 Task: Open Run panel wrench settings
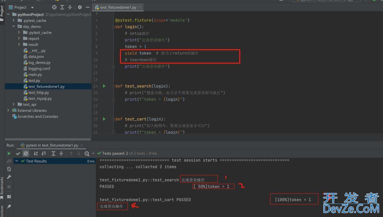point(9,177)
